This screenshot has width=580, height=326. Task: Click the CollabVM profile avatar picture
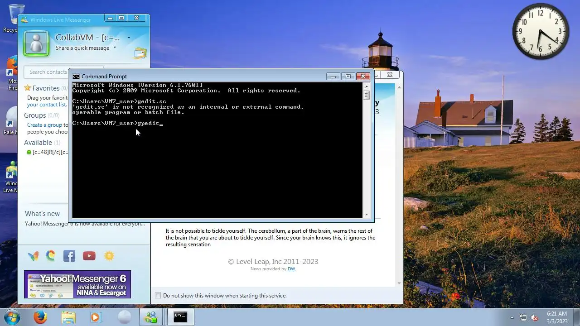pos(36,43)
